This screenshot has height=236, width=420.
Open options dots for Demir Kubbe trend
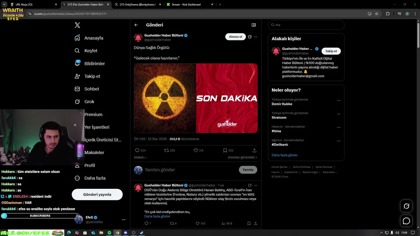(339, 101)
